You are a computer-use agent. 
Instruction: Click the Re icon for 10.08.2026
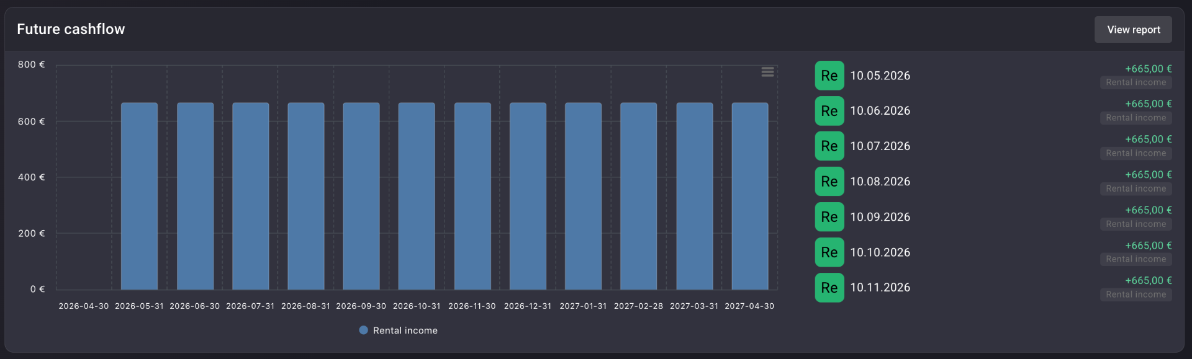tap(829, 182)
